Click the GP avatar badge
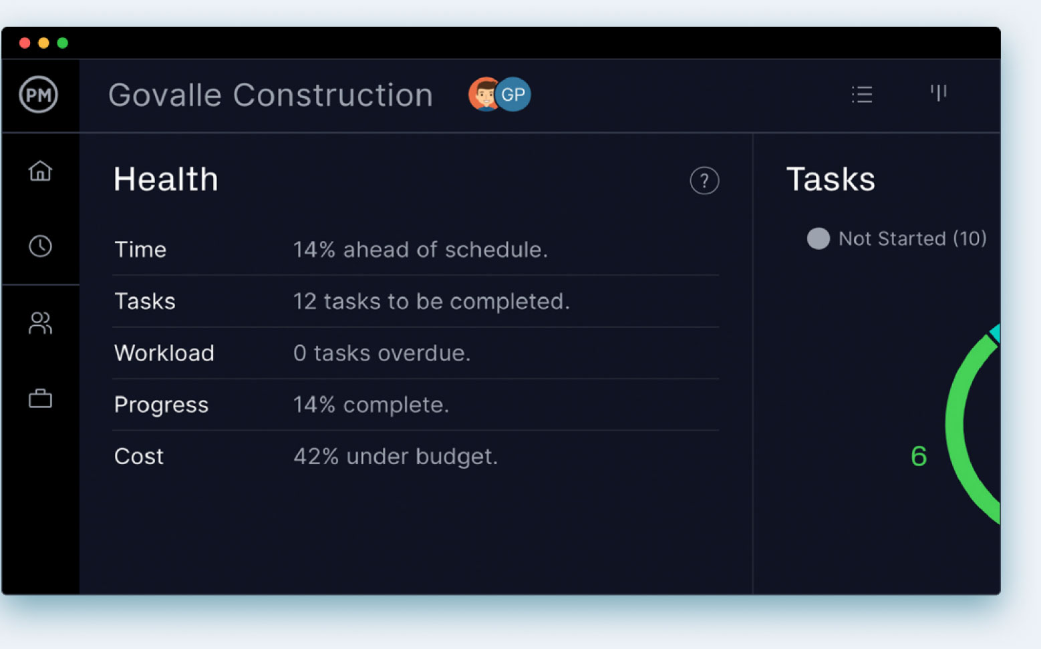Image resolution: width=1041 pixels, height=649 pixels. click(512, 94)
